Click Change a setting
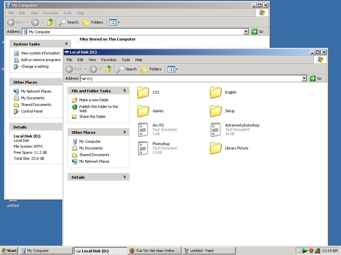The width and height of the screenshot is (341, 255). [x=31, y=66]
